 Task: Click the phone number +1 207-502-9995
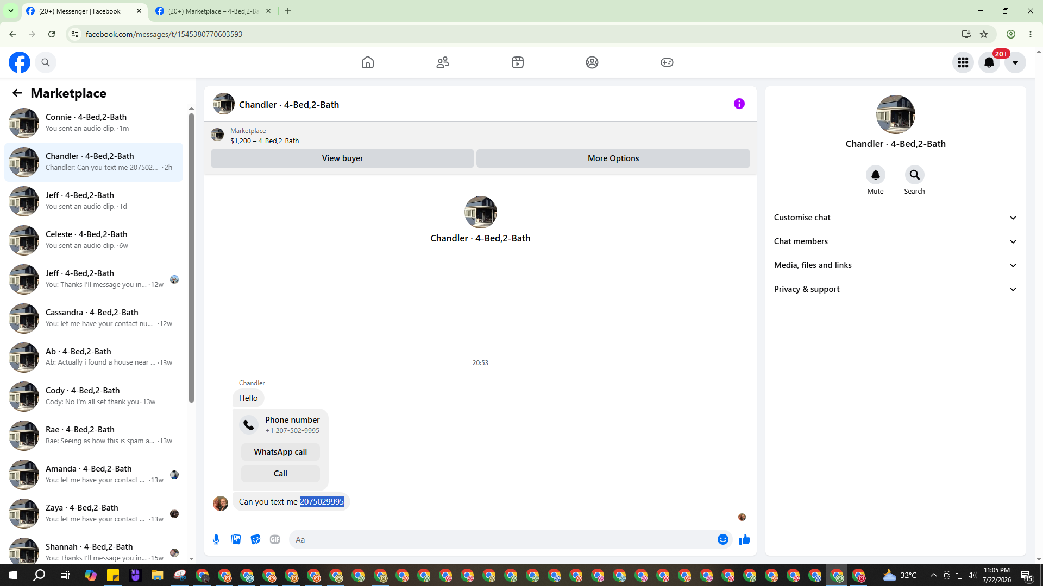292,431
